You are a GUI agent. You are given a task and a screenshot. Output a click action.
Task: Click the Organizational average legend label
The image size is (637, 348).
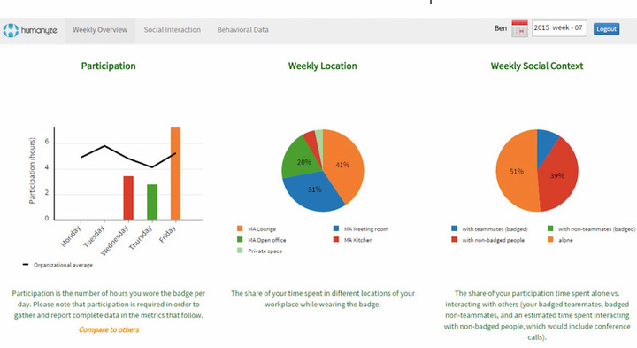click(x=63, y=265)
